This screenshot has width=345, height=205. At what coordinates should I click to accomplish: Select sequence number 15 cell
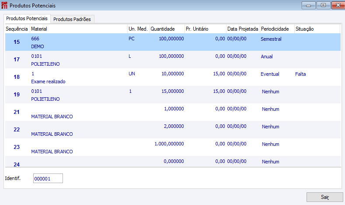[17, 42]
